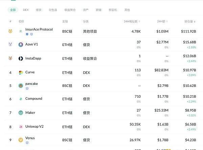203x150 pixels.
Task: Click the shield badge under Venus
Action: click(x=27, y=143)
